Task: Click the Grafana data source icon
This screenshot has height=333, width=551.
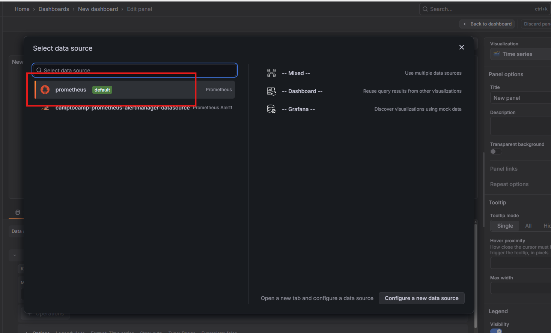Action: point(271,109)
